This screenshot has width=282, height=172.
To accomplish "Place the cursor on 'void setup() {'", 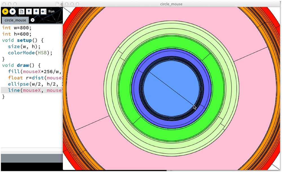I will coord(23,40).
